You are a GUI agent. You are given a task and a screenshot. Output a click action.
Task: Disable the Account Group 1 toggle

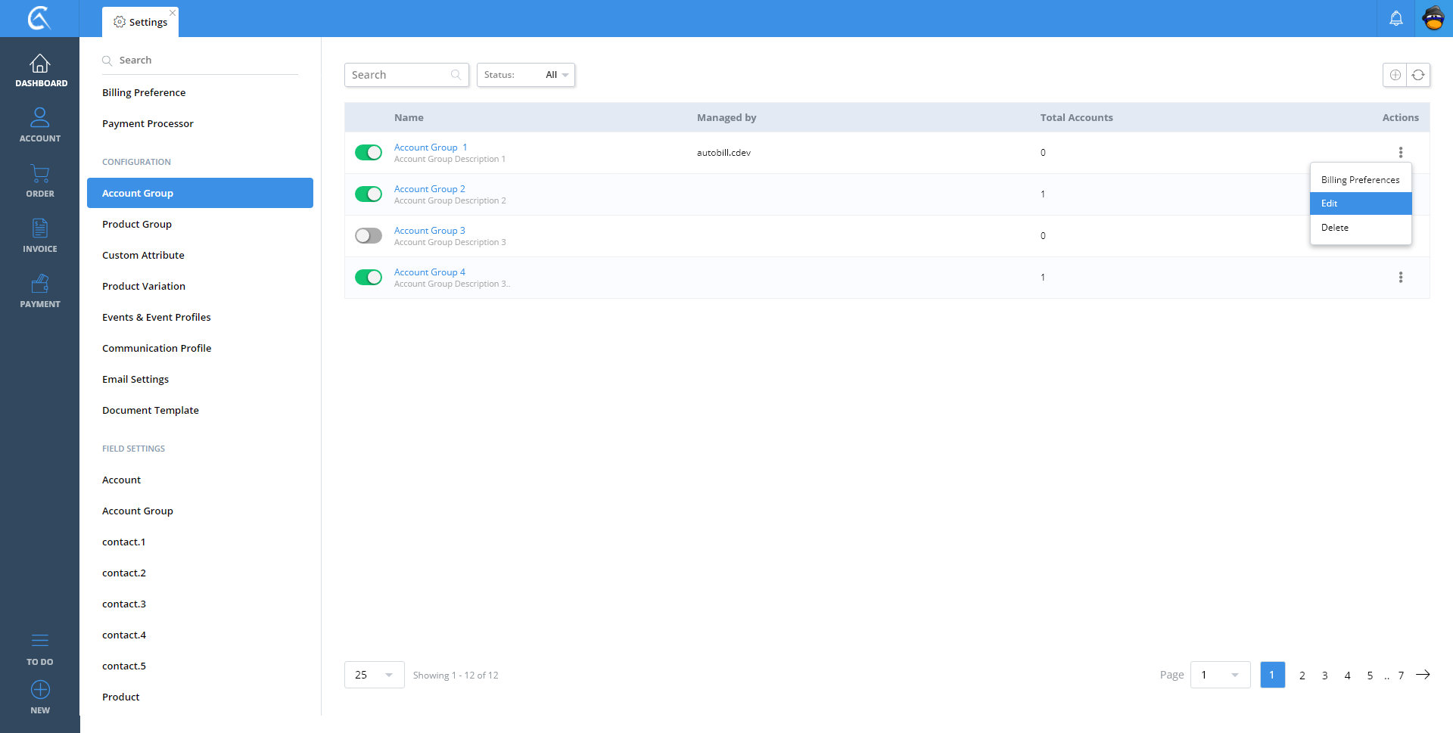(x=369, y=153)
